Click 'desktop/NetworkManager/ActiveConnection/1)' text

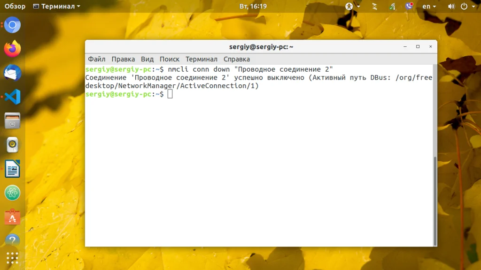point(172,86)
